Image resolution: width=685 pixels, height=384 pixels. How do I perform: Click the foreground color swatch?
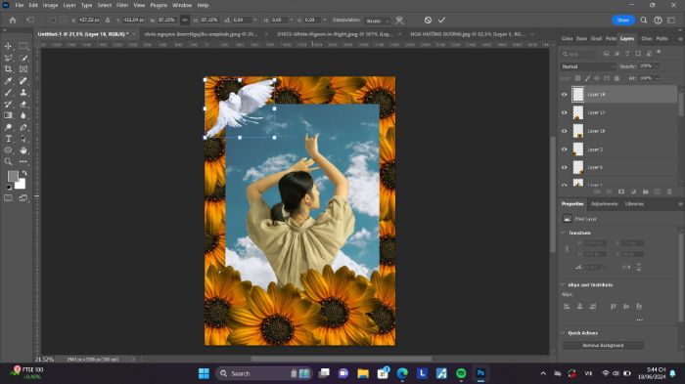click(13, 176)
